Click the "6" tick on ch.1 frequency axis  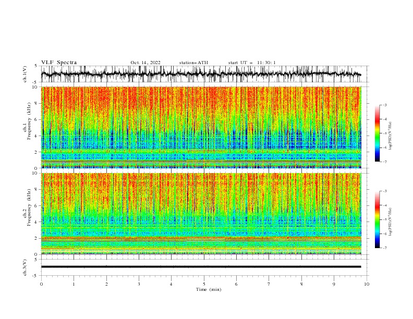[x=37, y=119]
